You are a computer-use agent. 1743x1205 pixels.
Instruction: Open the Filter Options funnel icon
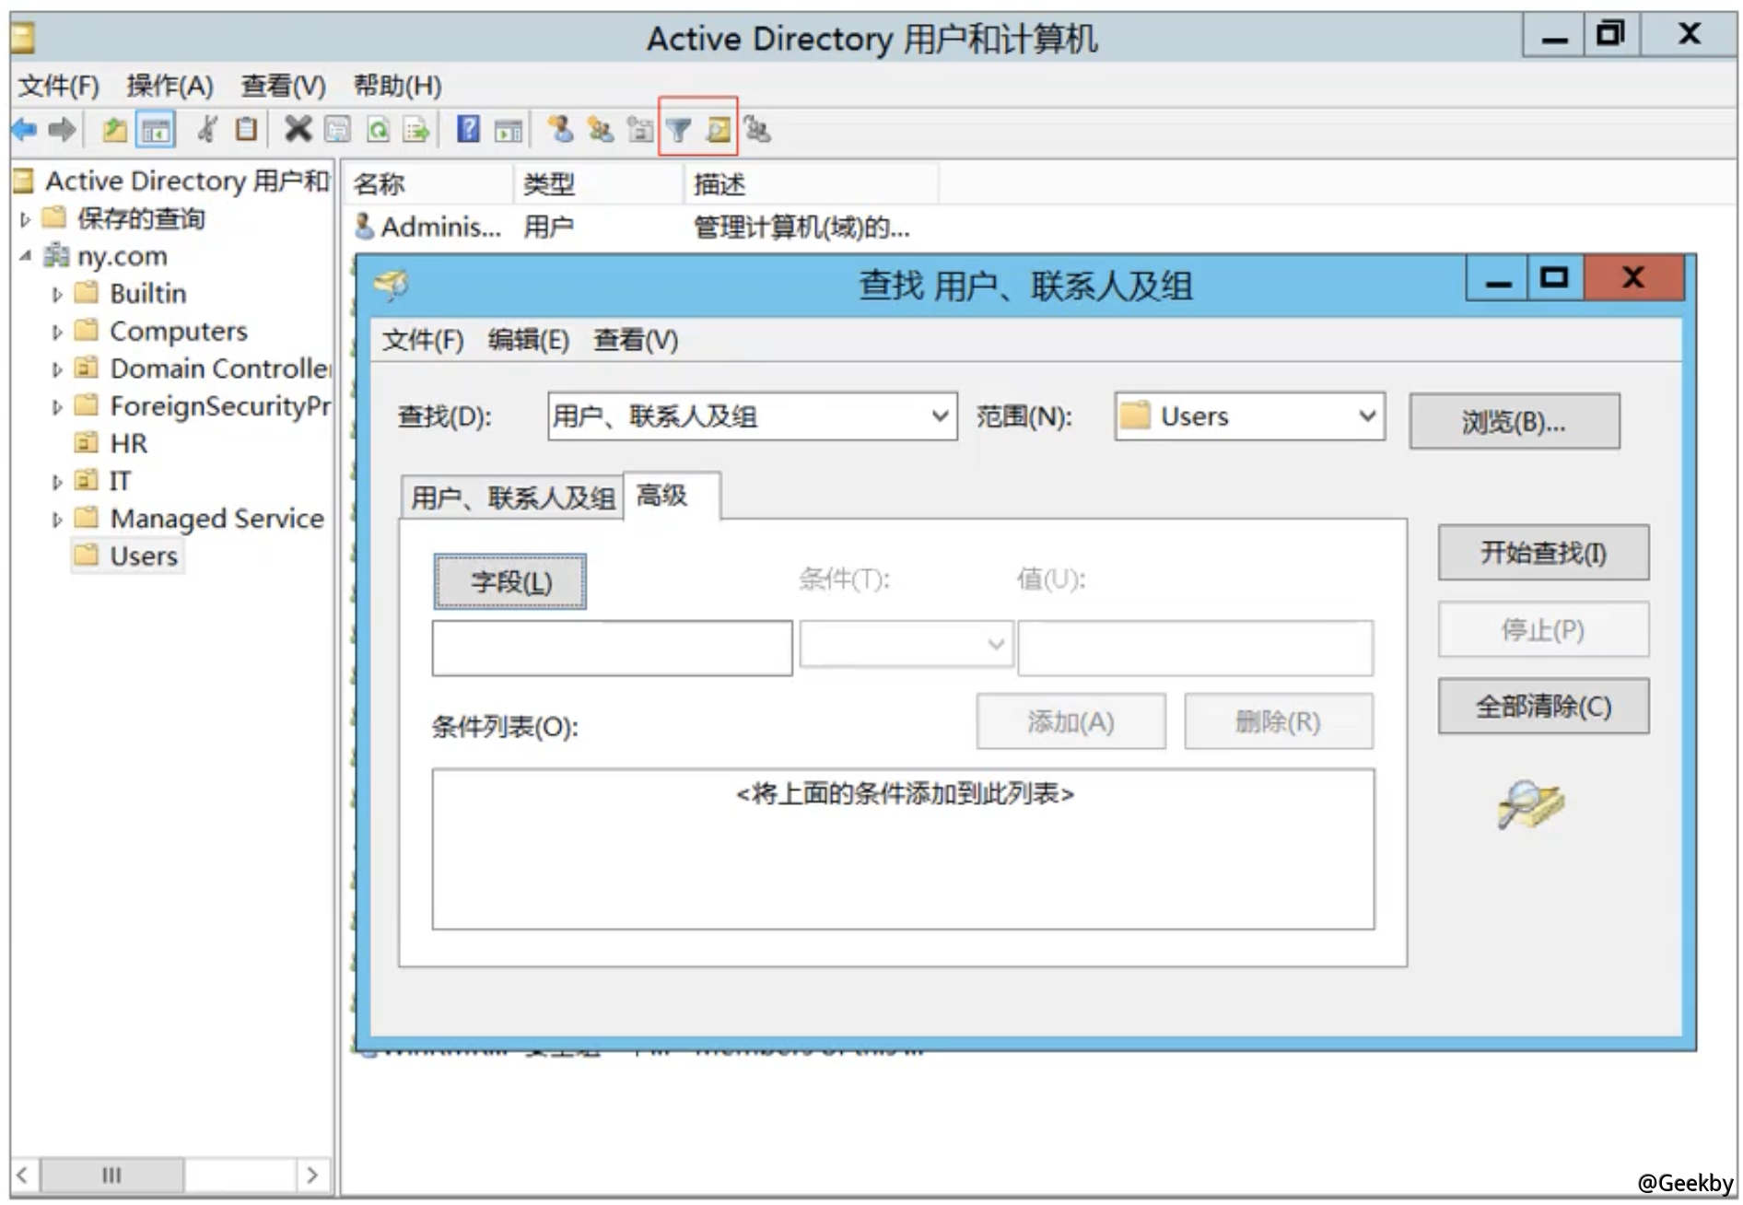(680, 129)
